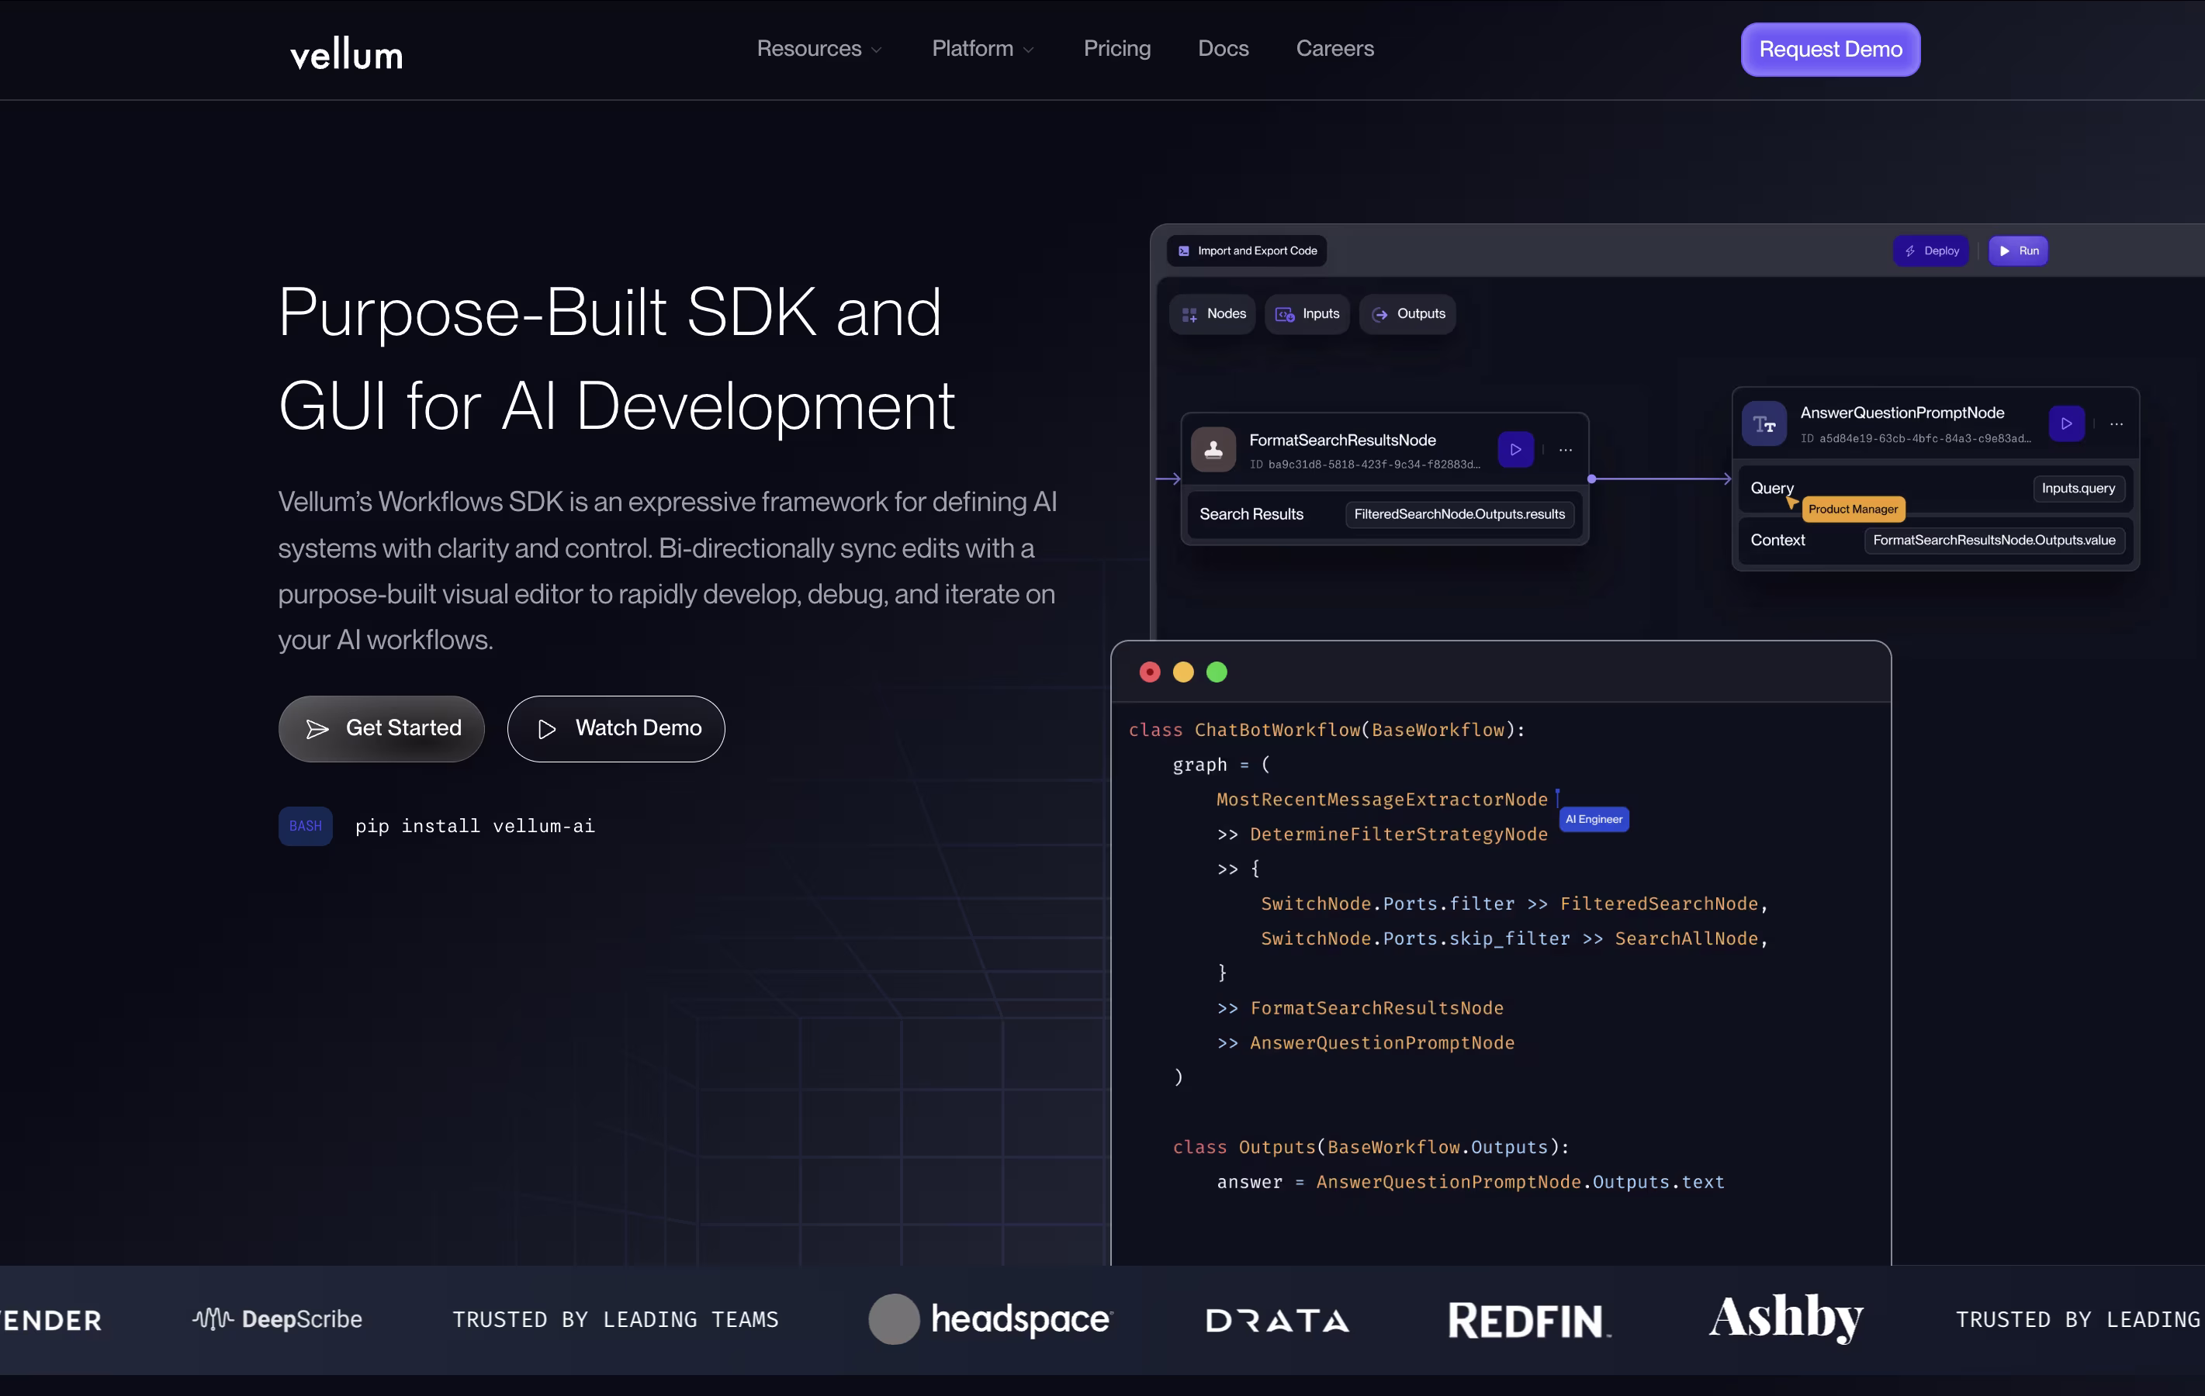Click the class Outputs code line
Viewport: 2205px width, 1396px height.
1370,1148
